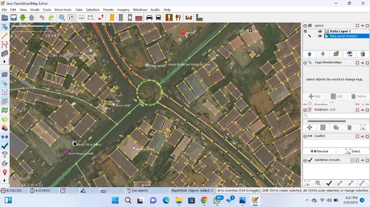The width and height of the screenshot is (370, 207).
Task: Click the Relations search input field
Action: (336, 115)
